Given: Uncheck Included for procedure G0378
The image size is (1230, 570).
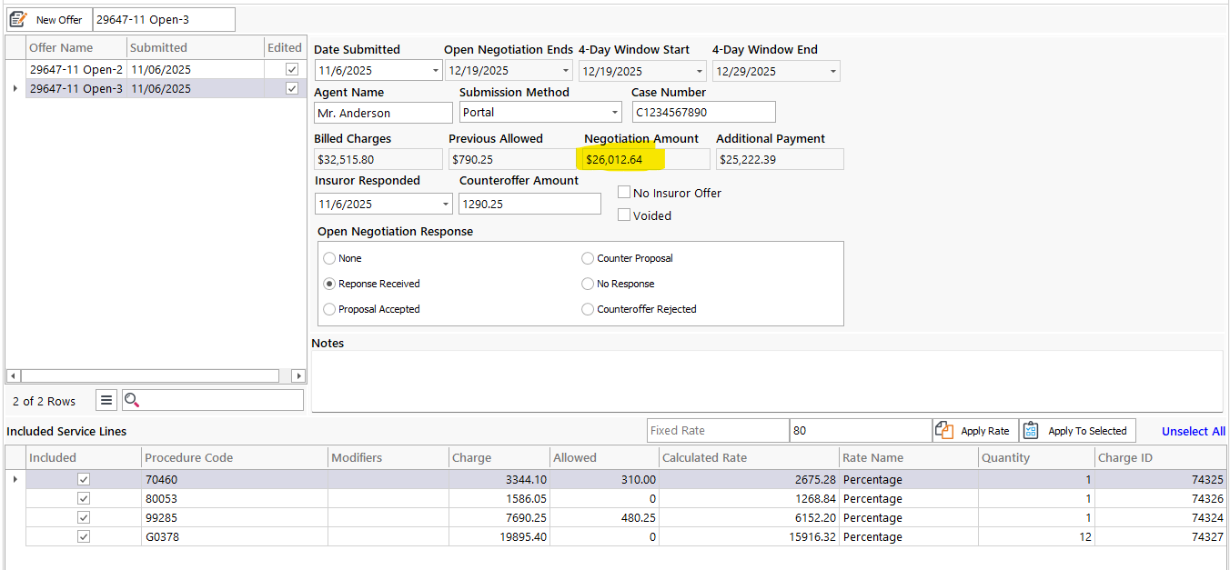Looking at the screenshot, I should 84,536.
